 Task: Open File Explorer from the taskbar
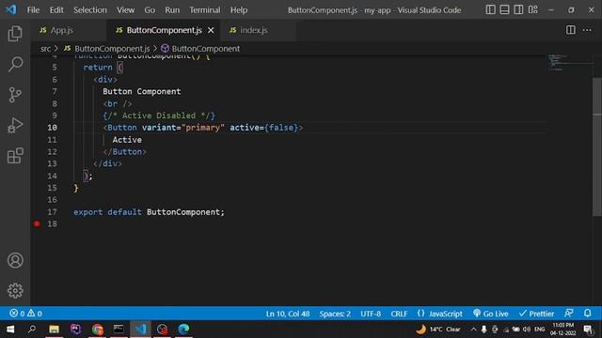54,330
